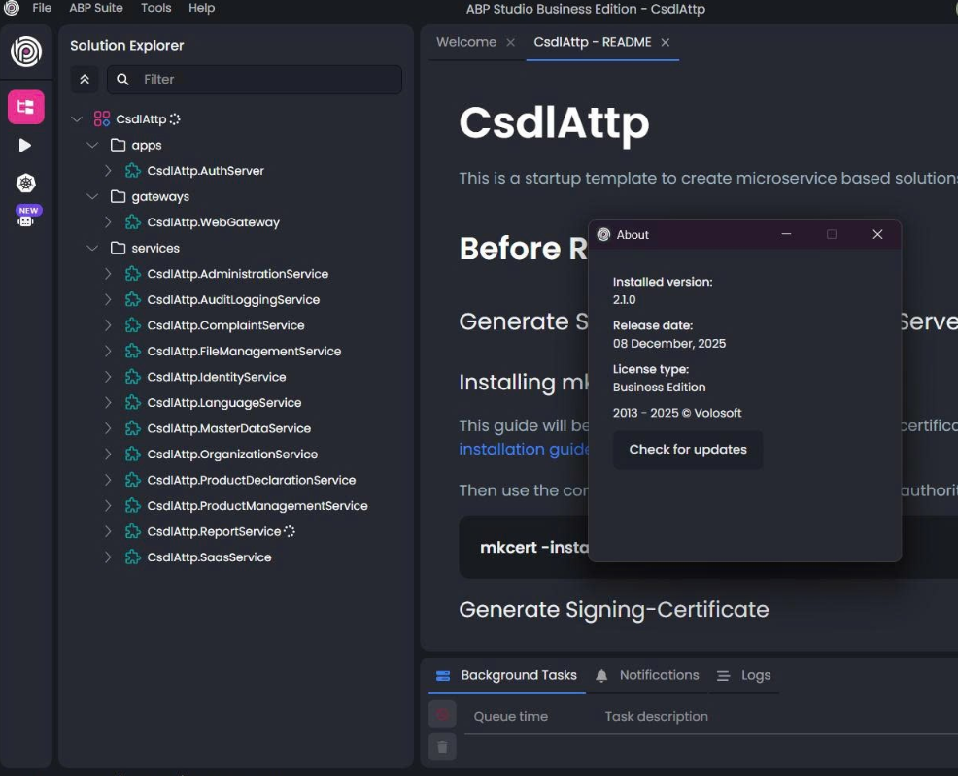The height and width of the screenshot is (776, 958).
Task: Click the Check for updates button
Action: coord(688,450)
